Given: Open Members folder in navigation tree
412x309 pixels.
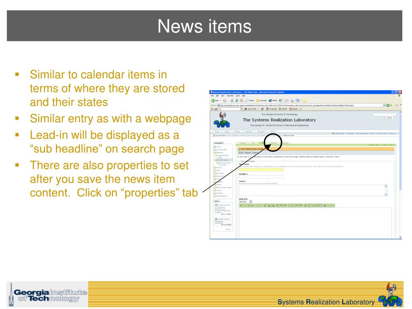Looking at the screenshot, I should [x=219, y=152].
